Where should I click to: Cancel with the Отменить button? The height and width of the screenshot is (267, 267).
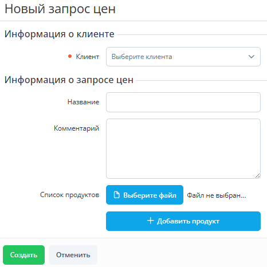(73, 255)
